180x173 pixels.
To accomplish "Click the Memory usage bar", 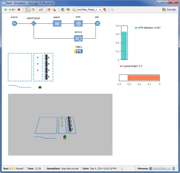I will click(x=160, y=168).
